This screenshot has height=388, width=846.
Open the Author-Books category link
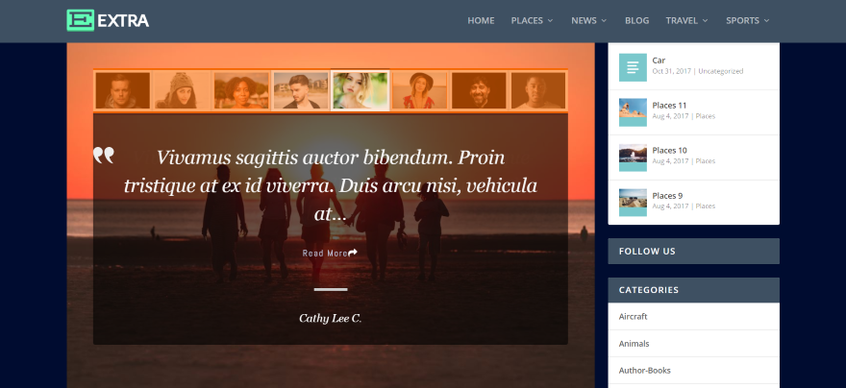645,370
